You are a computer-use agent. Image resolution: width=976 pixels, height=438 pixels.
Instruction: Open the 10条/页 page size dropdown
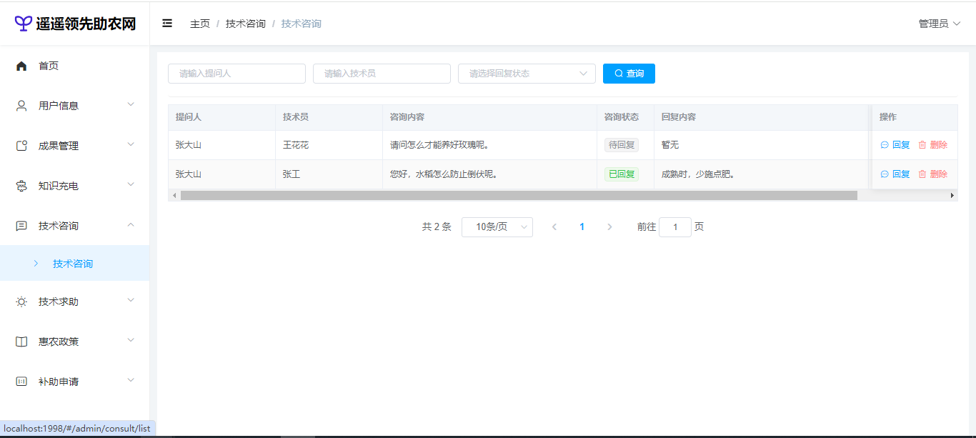coord(497,227)
